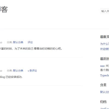Click the search input box in the header
This screenshot has width=109, height=109.
tap(105, 11)
